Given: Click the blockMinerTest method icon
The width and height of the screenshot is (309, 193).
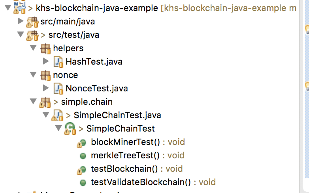Looking at the screenshot, I should (81, 143).
